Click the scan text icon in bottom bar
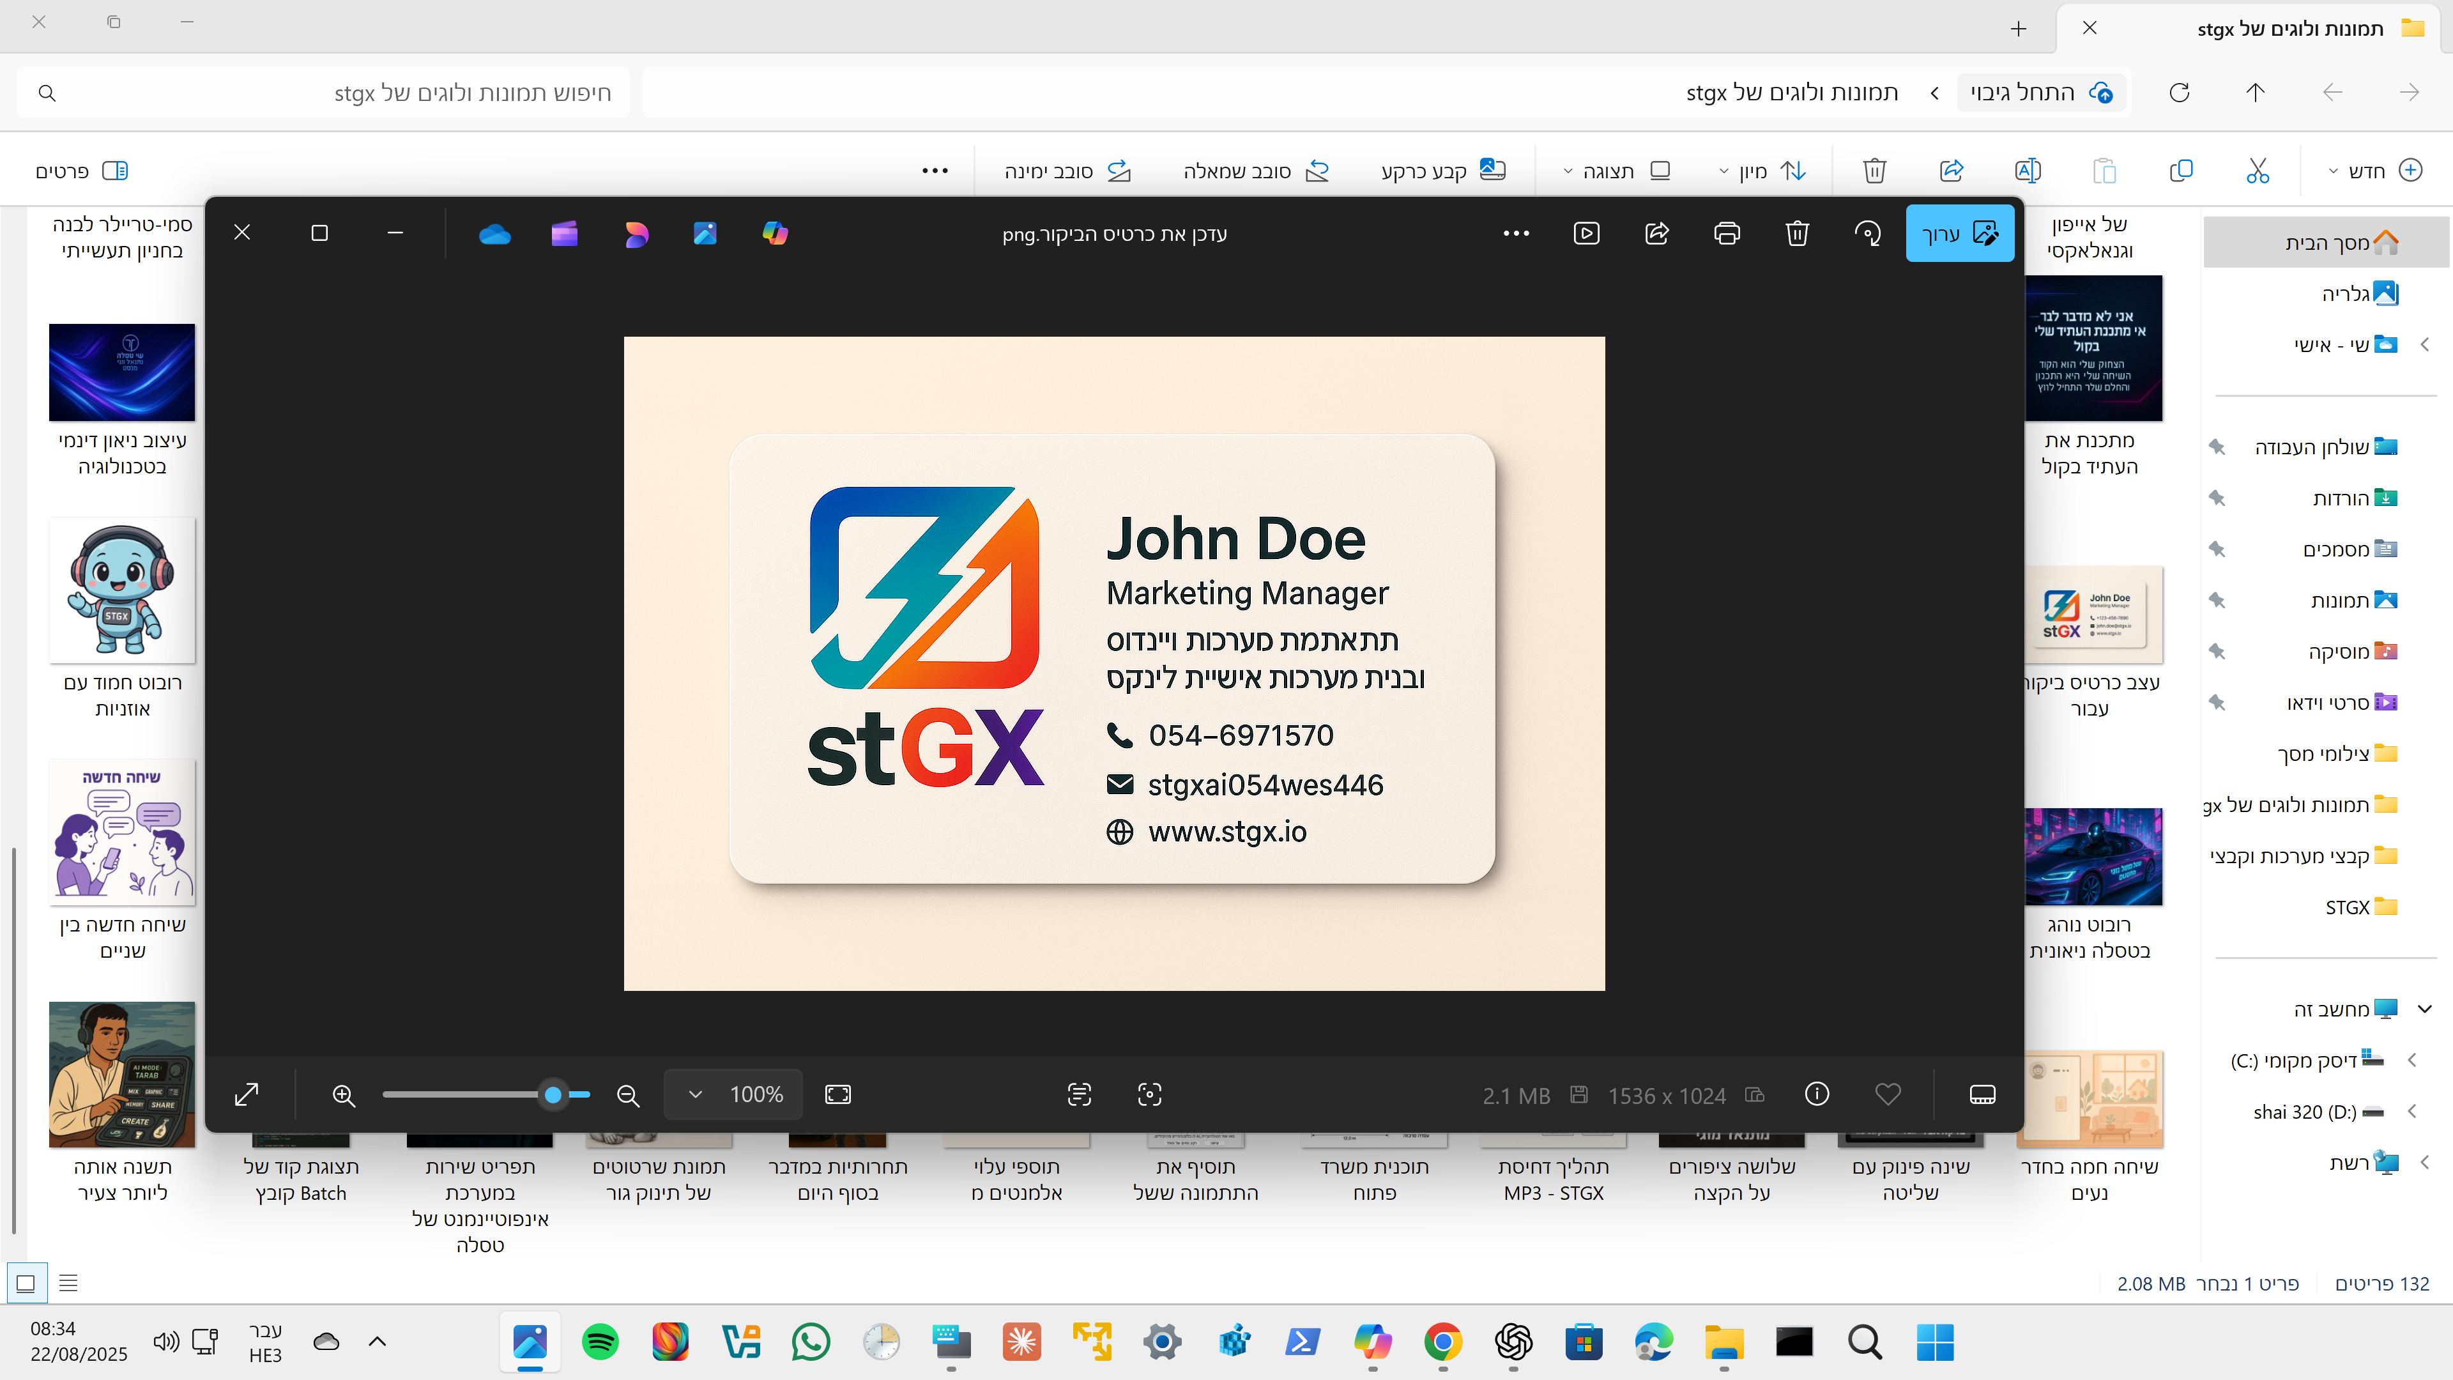2453x1380 pixels. pos(1079,1094)
